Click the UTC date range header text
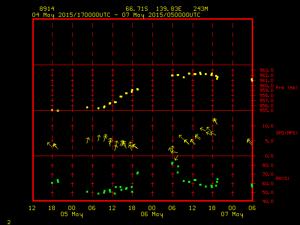Screen dimensions: 300x225 coord(116,15)
